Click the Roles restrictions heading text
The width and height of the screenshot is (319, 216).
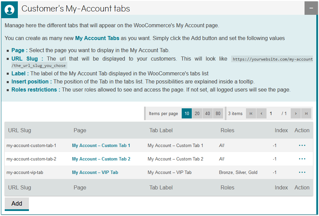[36, 90]
